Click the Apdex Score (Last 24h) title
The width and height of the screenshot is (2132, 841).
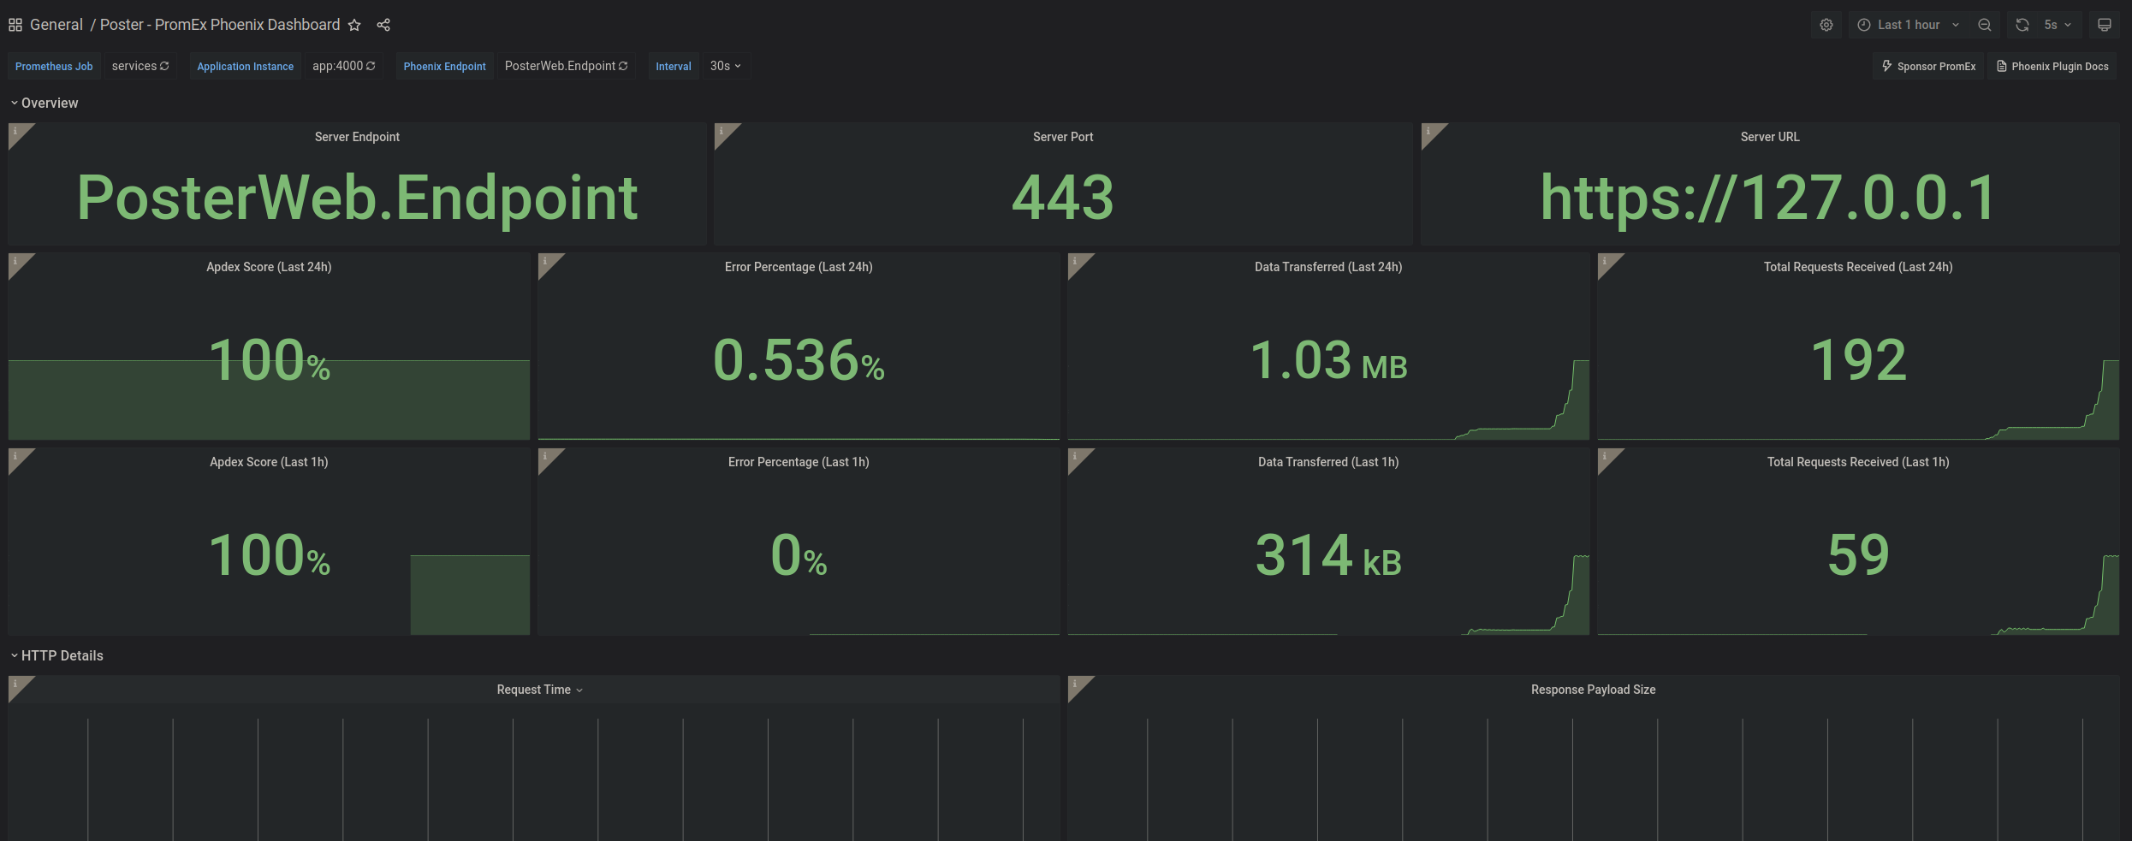(x=269, y=267)
